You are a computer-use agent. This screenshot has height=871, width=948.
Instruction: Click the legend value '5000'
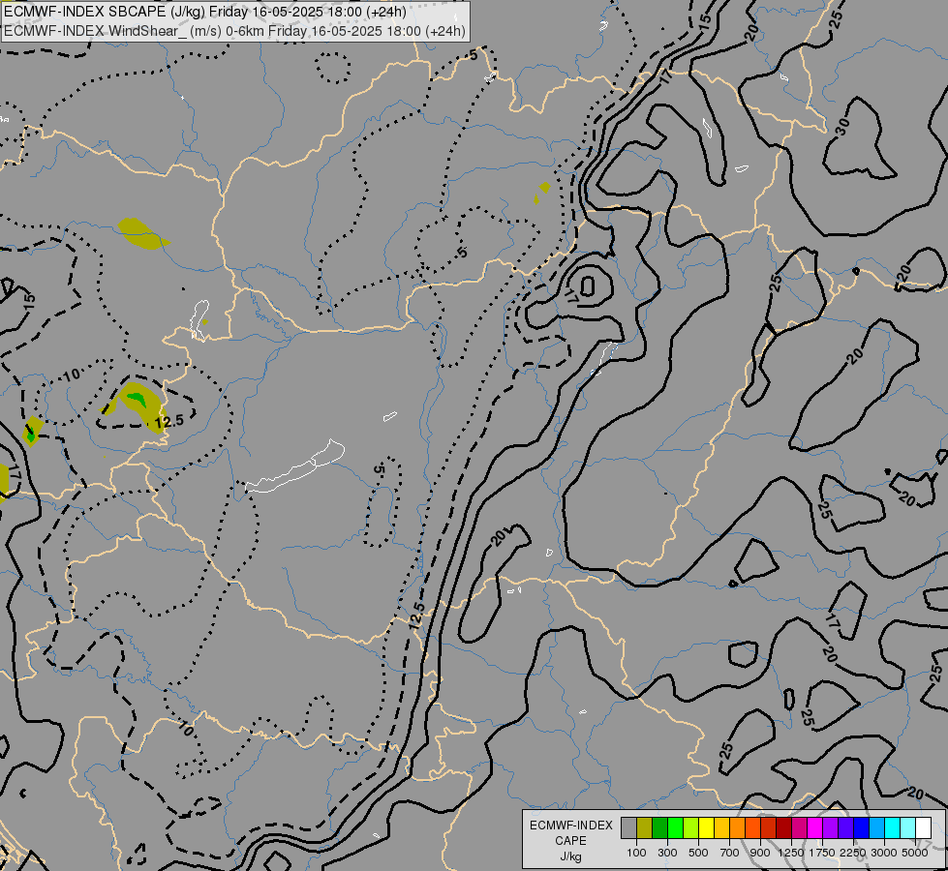coord(915,853)
